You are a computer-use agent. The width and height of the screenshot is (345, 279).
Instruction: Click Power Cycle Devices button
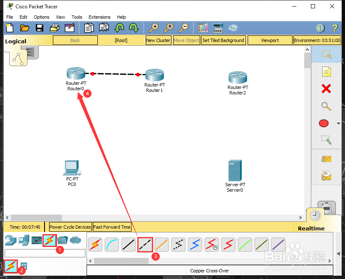pos(70,227)
